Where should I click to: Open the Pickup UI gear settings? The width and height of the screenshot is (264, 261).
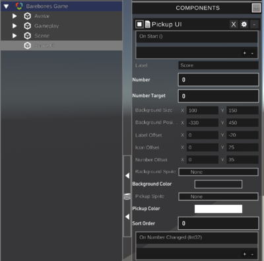[x=244, y=24]
